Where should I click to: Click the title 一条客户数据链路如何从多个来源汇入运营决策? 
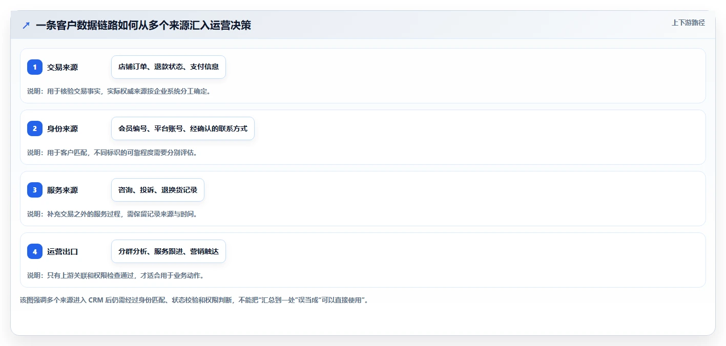pos(143,25)
